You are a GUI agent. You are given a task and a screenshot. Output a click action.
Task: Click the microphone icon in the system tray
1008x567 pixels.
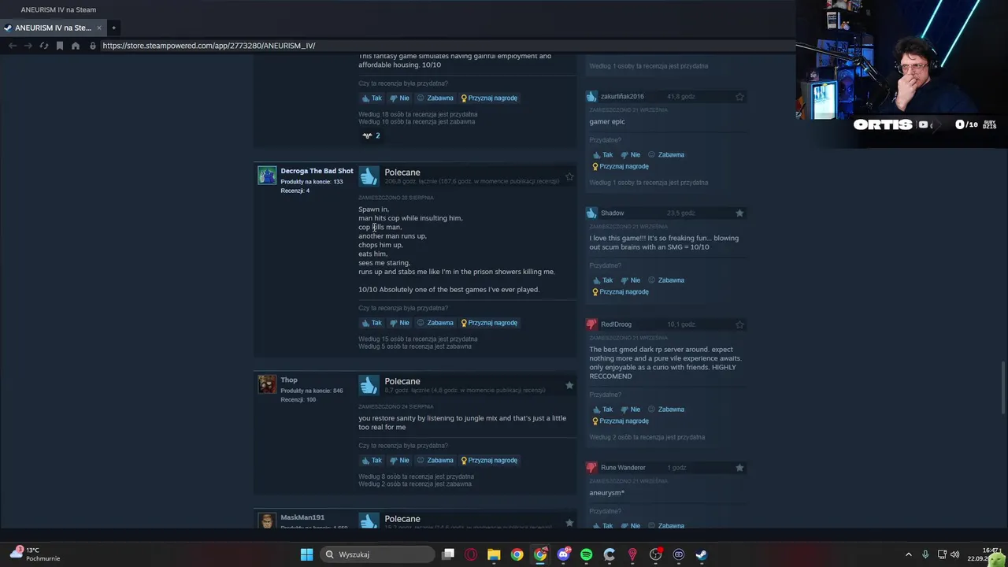pyautogui.click(x=925, y=554)
